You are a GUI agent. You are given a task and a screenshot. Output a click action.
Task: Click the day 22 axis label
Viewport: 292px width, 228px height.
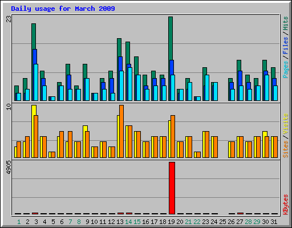pos(197,222)
